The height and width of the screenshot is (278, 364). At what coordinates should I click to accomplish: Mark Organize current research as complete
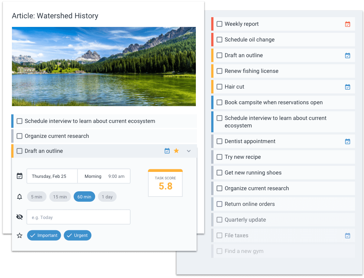pos(219,188)
